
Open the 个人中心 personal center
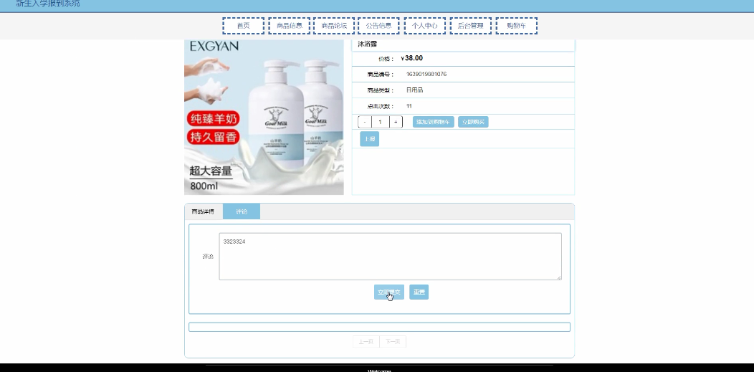[x=424, y=26]
